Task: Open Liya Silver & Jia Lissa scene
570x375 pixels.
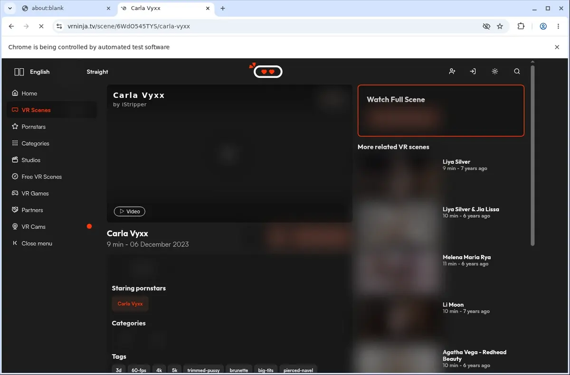Action: click(x=471, y=209)
